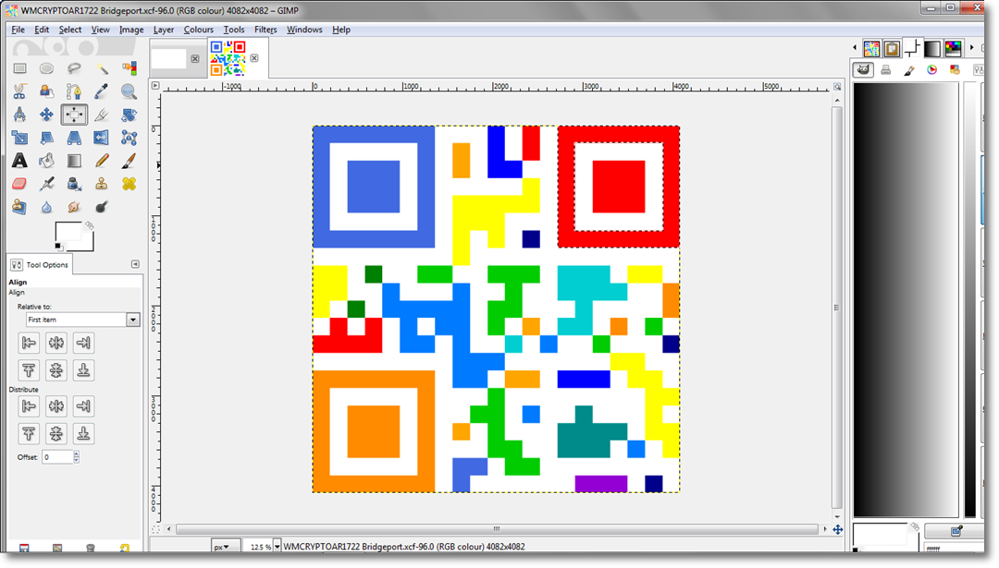
Task: Select the Scale tool
Action: [19, 138]
